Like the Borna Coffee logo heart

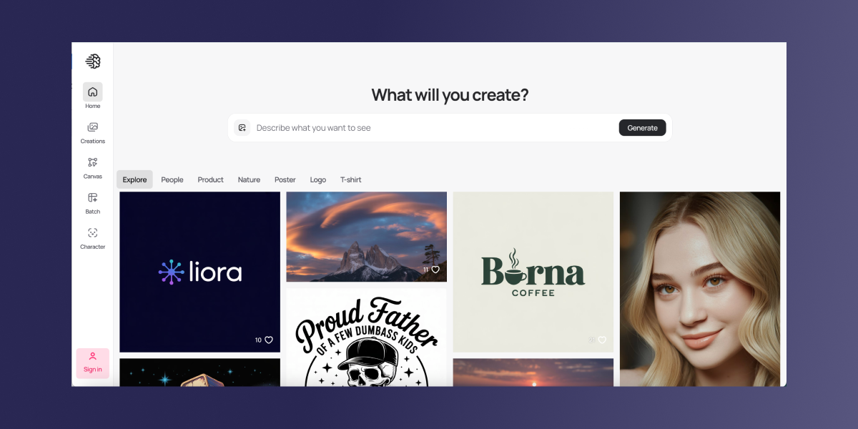click(602, 340)
